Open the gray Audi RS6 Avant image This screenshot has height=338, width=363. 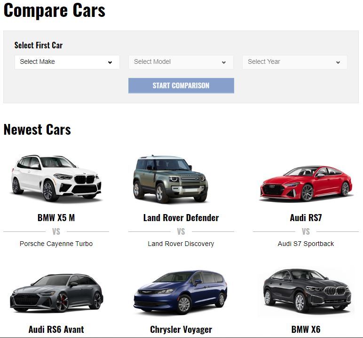[x=56, y=292]
